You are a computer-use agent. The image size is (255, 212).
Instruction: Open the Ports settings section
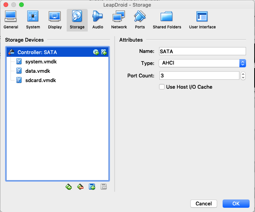140,20
